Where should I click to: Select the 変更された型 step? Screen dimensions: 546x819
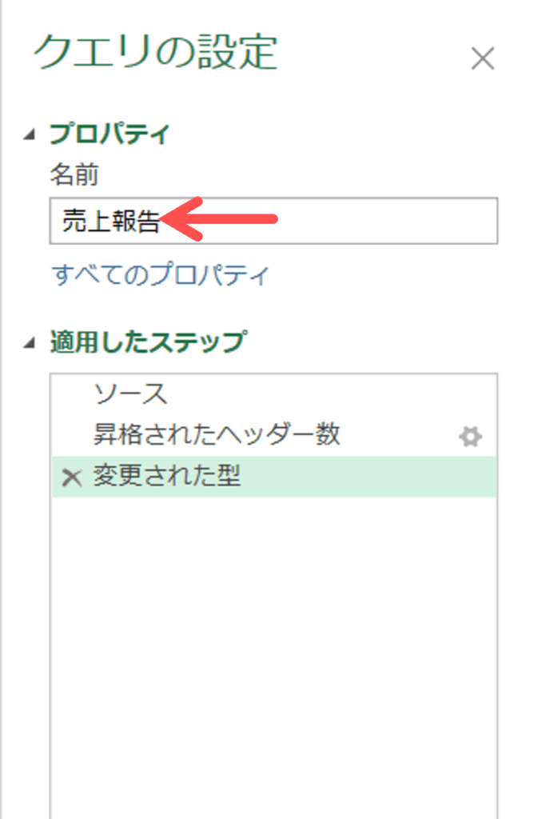(x=167, y=477)
